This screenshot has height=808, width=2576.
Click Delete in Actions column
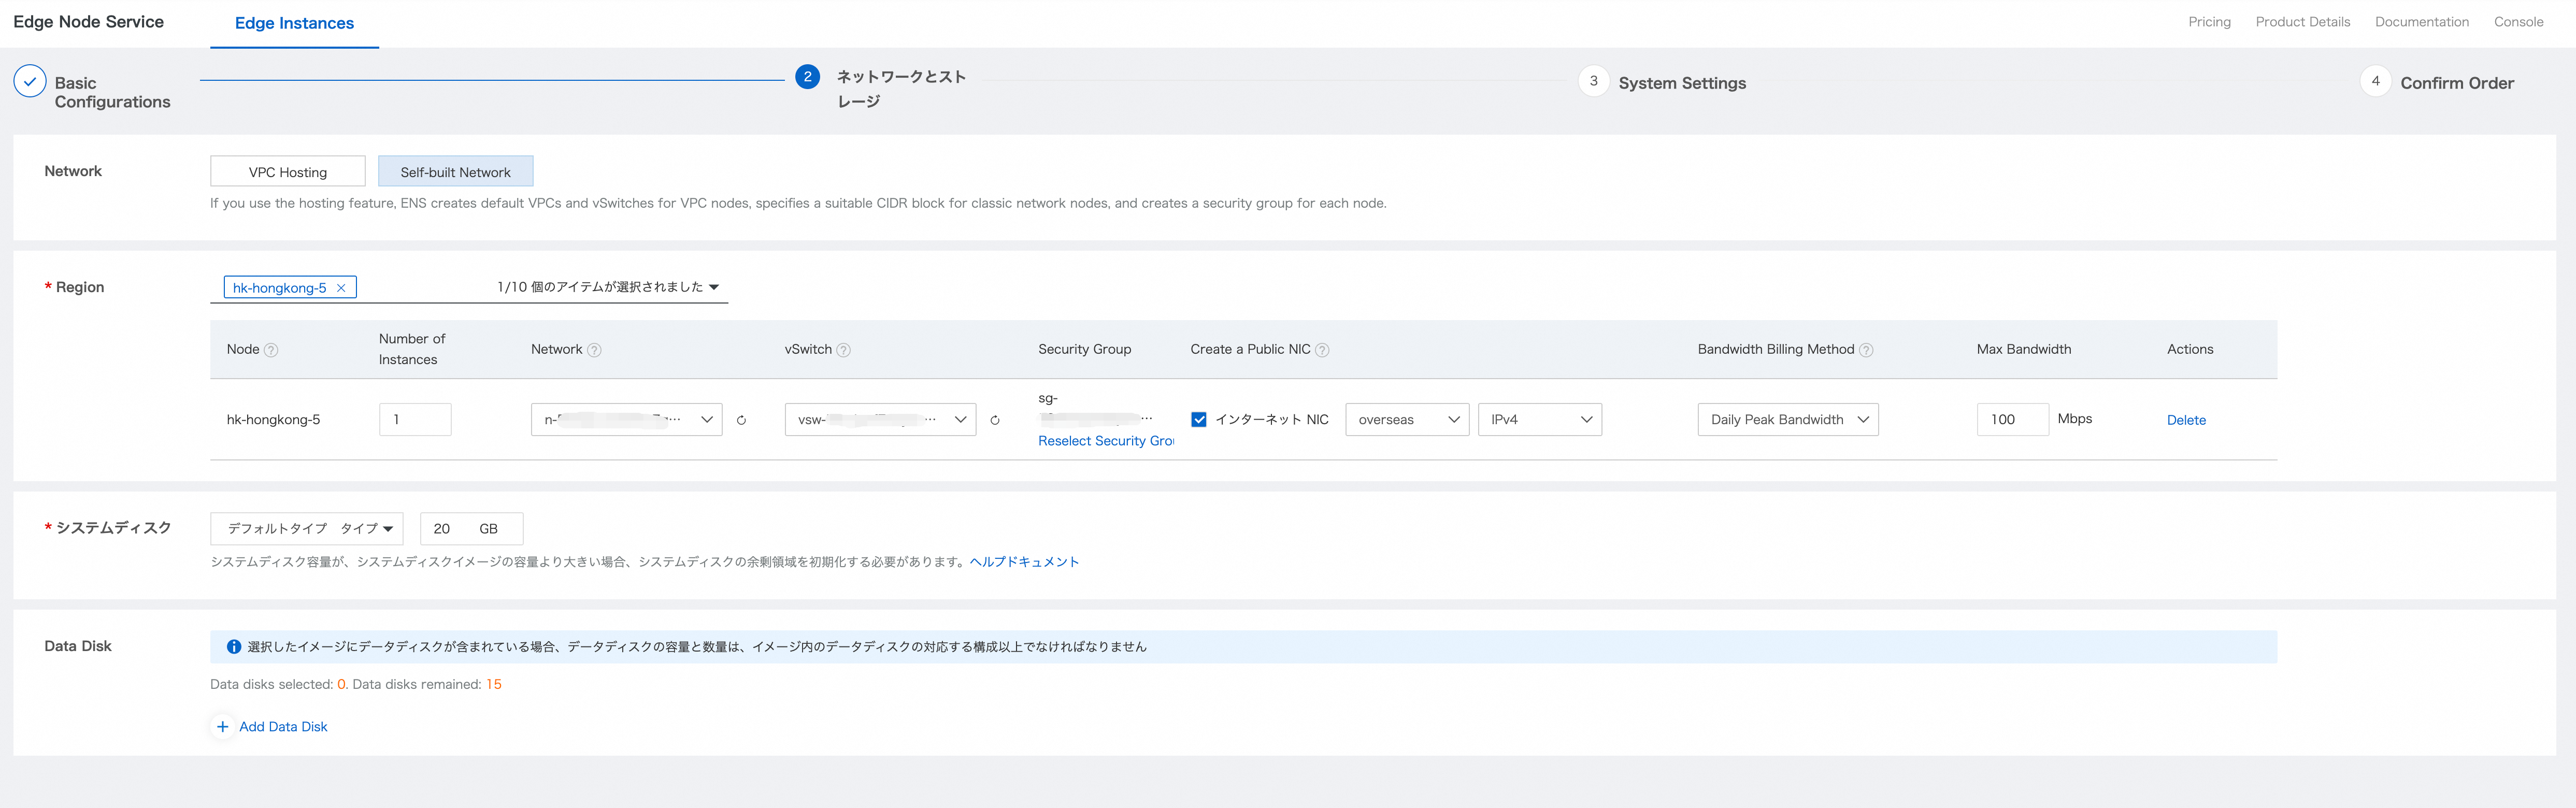[x=2186, y=420]
